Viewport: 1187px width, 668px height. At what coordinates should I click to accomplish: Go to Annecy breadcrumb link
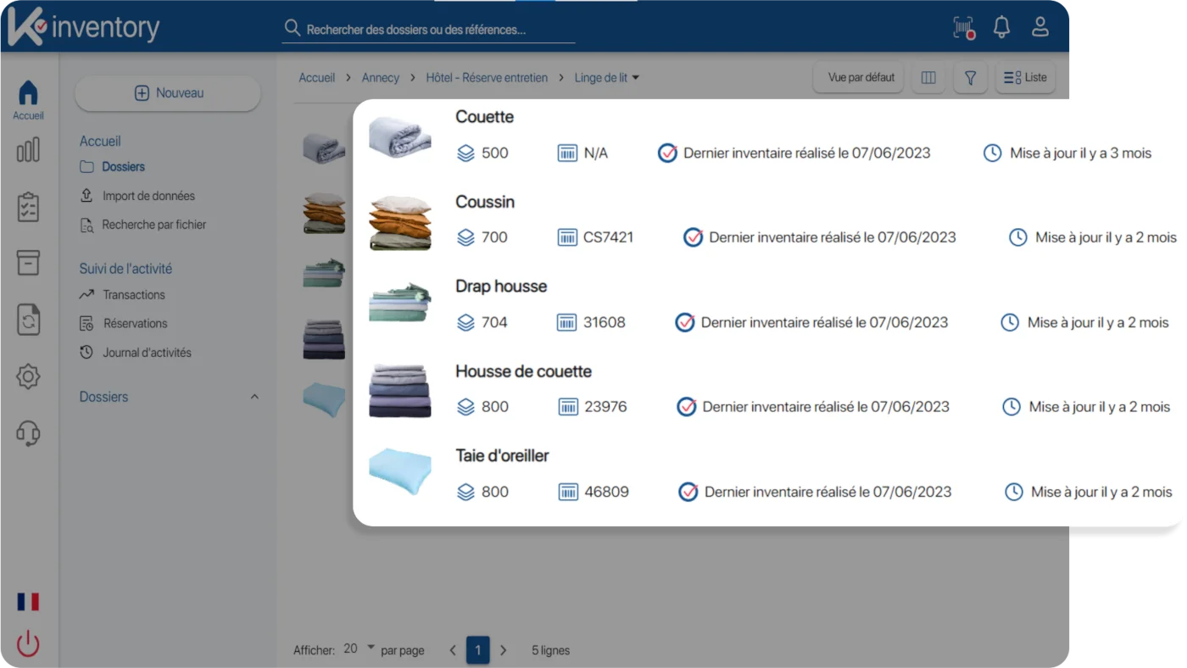coord(380,77)
